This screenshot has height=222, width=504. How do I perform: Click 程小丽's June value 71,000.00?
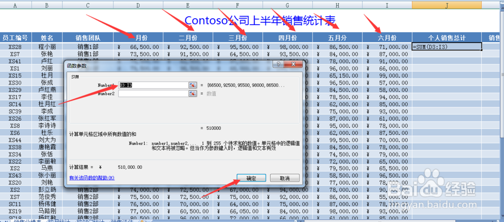coord(387,47)
